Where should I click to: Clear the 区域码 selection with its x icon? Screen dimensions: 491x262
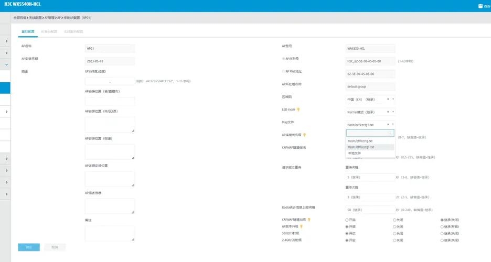point(388,99)
